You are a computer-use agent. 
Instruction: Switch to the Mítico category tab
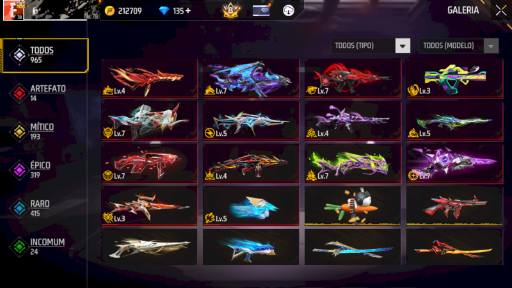[x=44, y=132]
